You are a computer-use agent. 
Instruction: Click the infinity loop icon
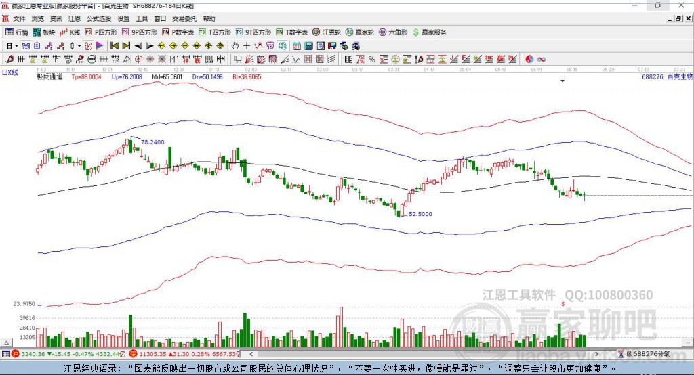[x=542, y=60]
